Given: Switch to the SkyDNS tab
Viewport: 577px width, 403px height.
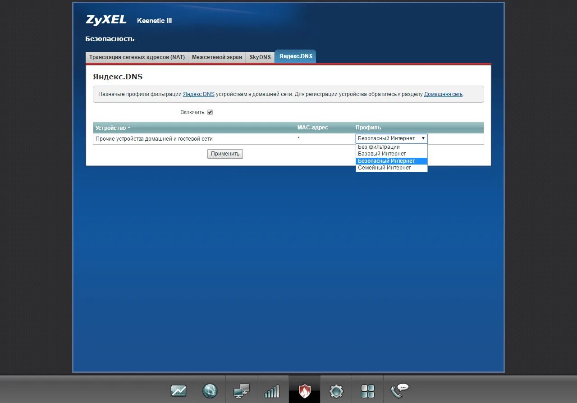Looking at the screenshot, I should click(x=260, y=57).
